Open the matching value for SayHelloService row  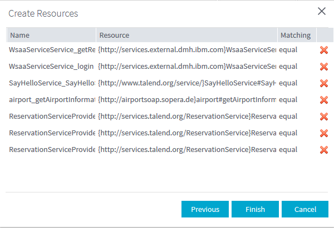click(296, 83)
